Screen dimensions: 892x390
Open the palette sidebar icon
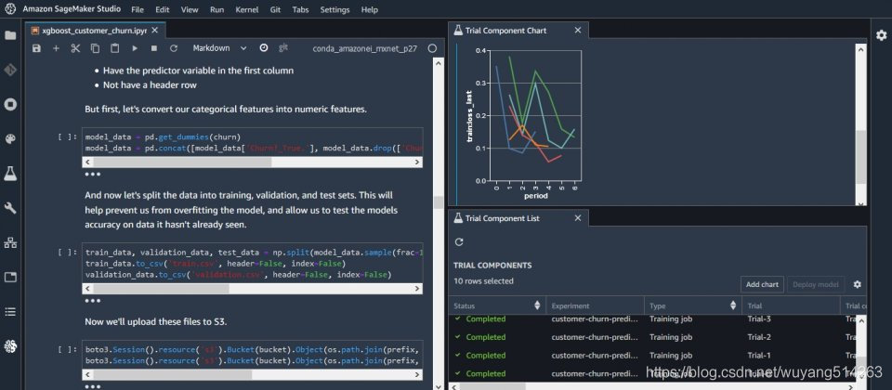[x=10, y=139]
